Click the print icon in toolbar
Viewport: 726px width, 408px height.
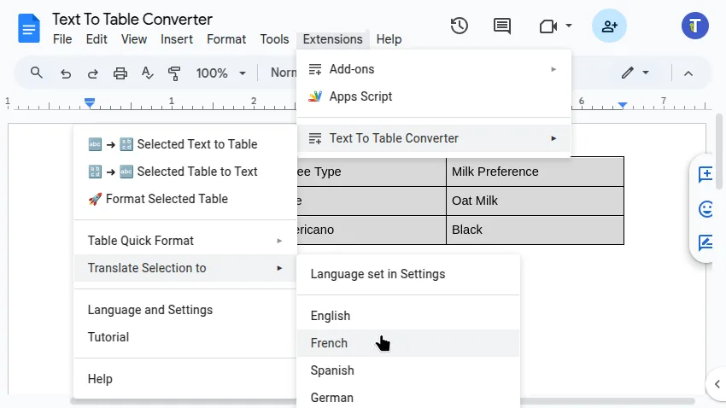tap(120, 73)
